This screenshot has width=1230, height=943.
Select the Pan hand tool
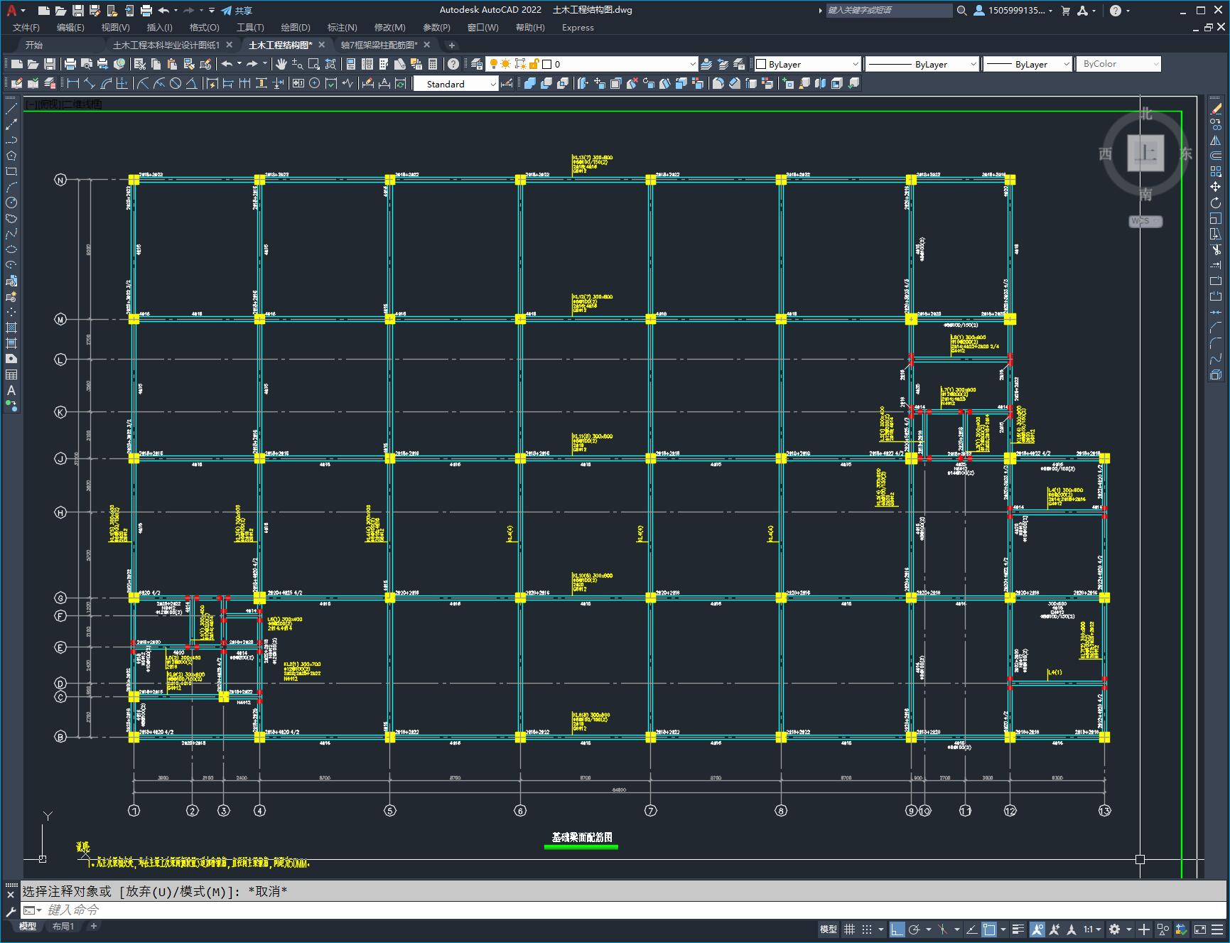coord(281,64)
